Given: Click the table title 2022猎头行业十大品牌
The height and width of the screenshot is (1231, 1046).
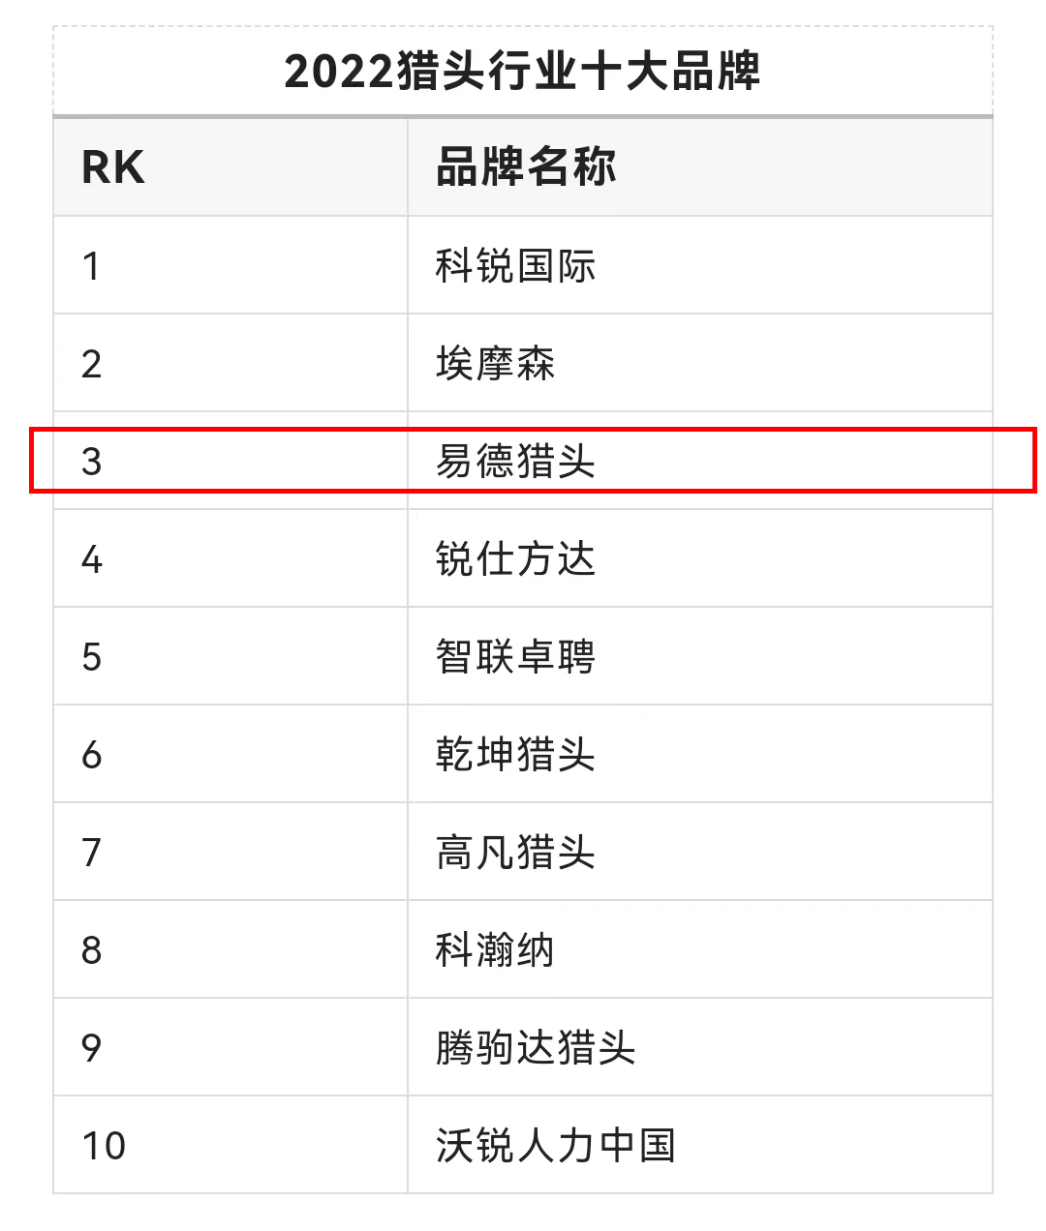Looking at the screenshot, I should tap(522, 72).
